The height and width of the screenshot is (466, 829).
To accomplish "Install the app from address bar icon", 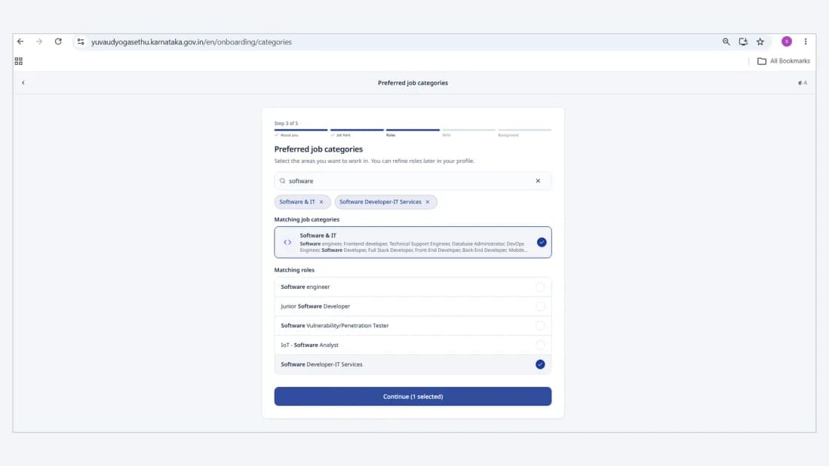I will [x=743, y=41].
